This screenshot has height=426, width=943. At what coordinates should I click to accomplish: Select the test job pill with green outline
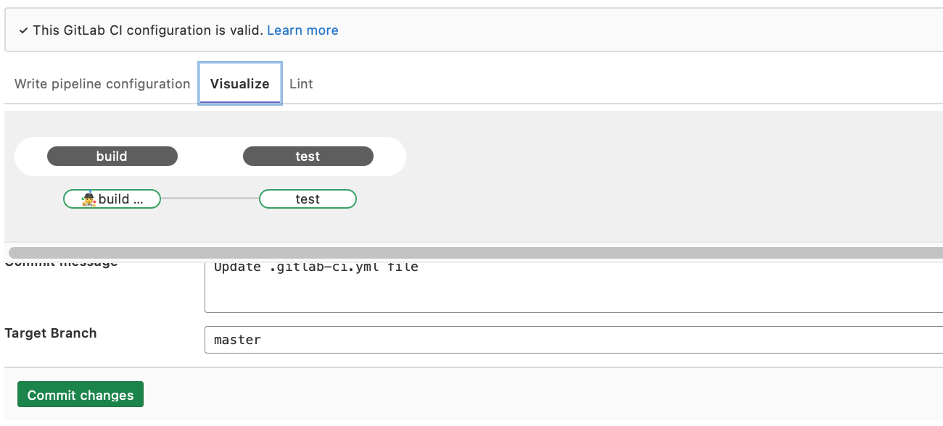pyautogui.click(x=308, y=199)
